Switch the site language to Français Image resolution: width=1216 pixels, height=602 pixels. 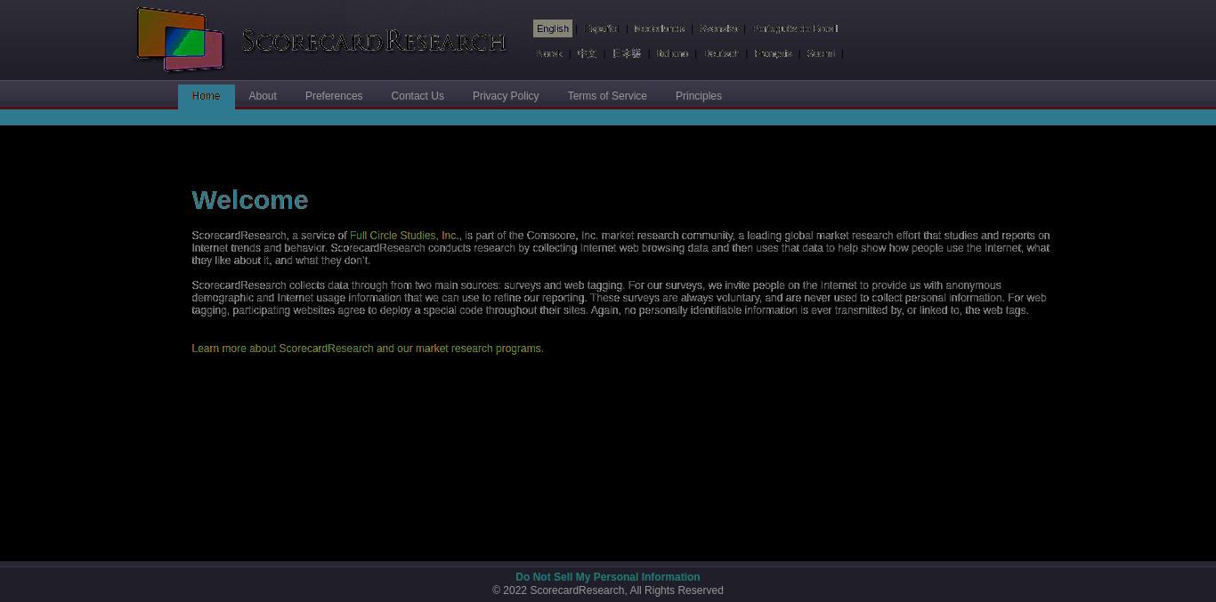(x=773, y=53)
